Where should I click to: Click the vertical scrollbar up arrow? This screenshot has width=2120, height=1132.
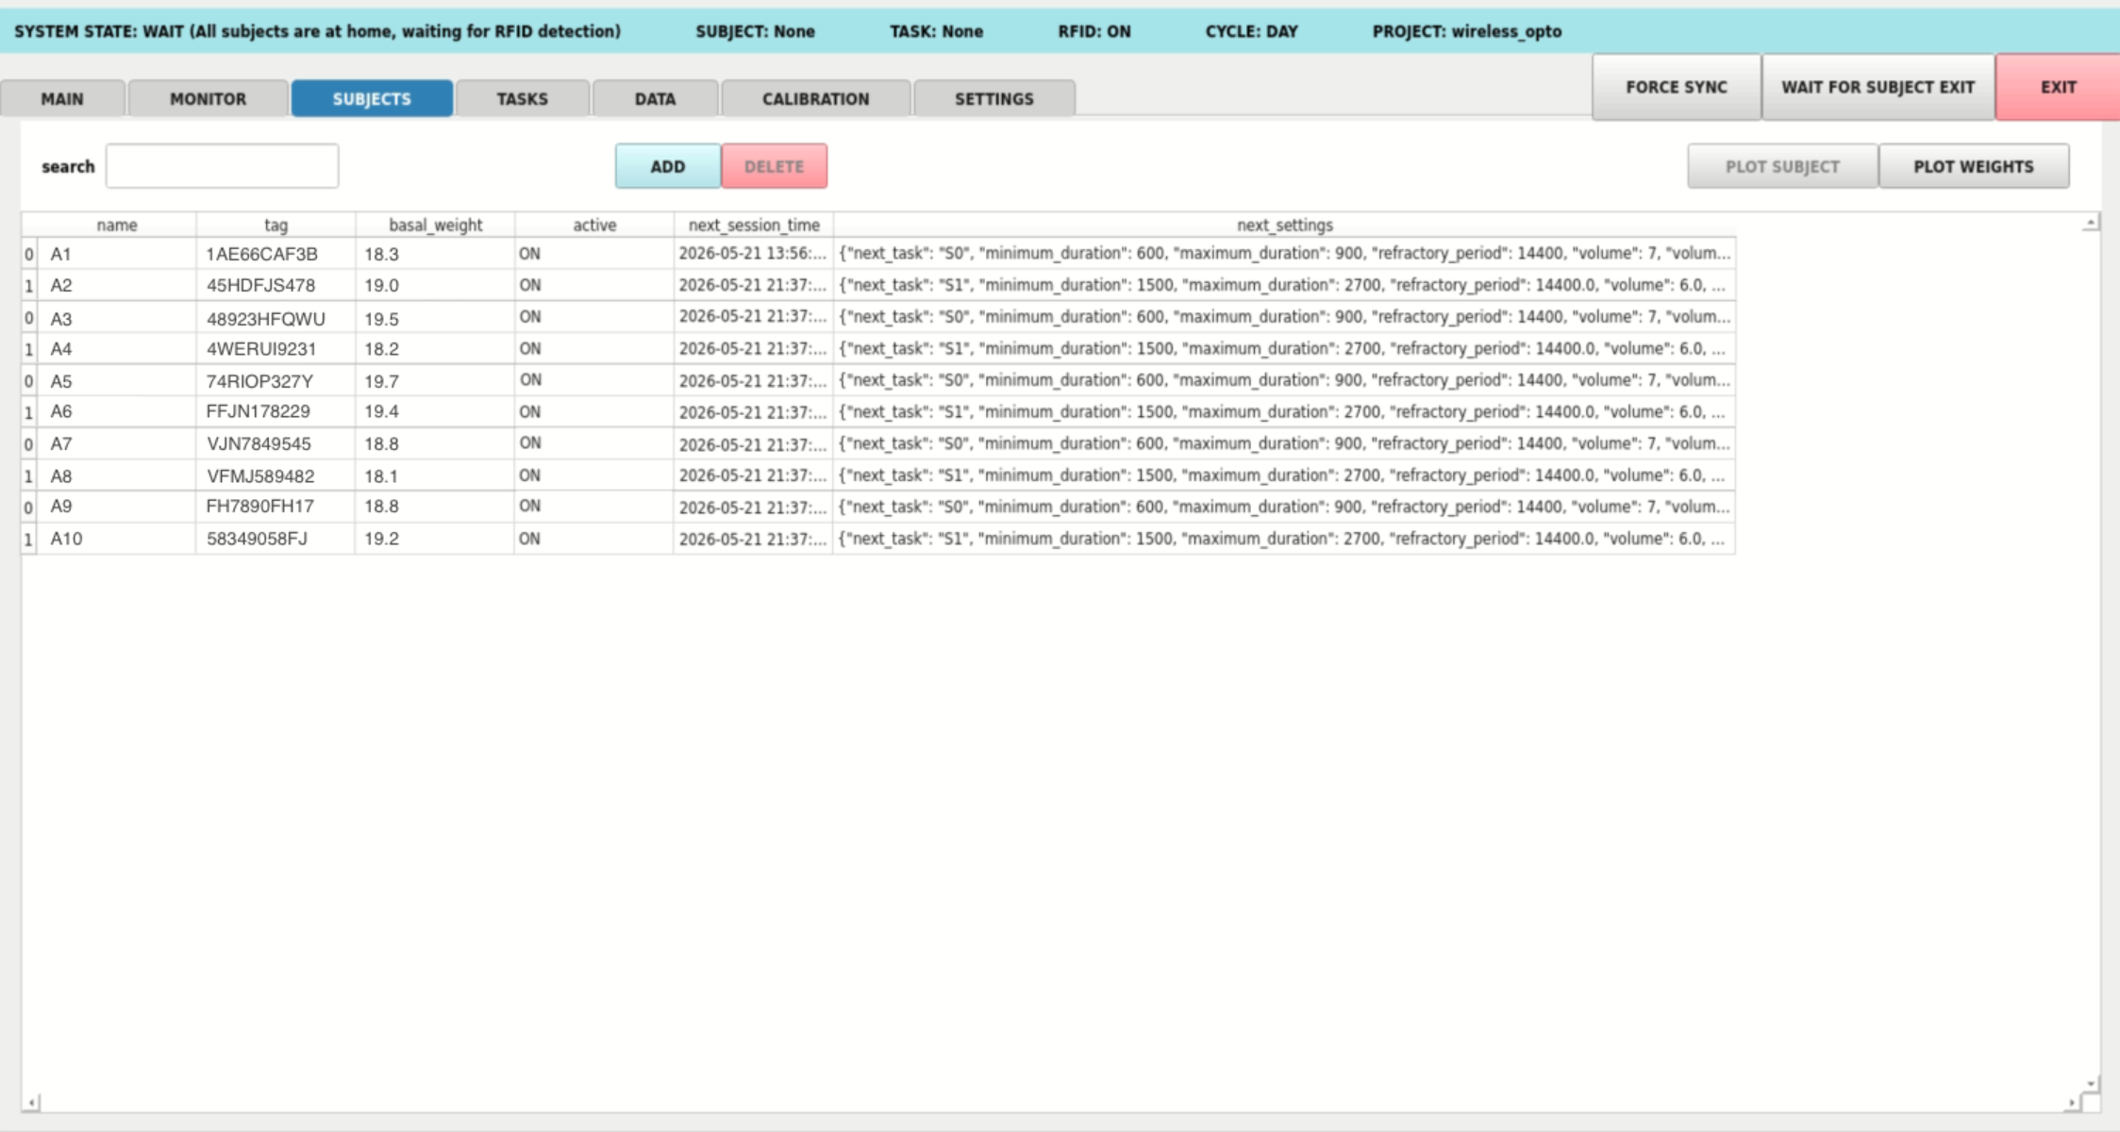(2091, 223)
